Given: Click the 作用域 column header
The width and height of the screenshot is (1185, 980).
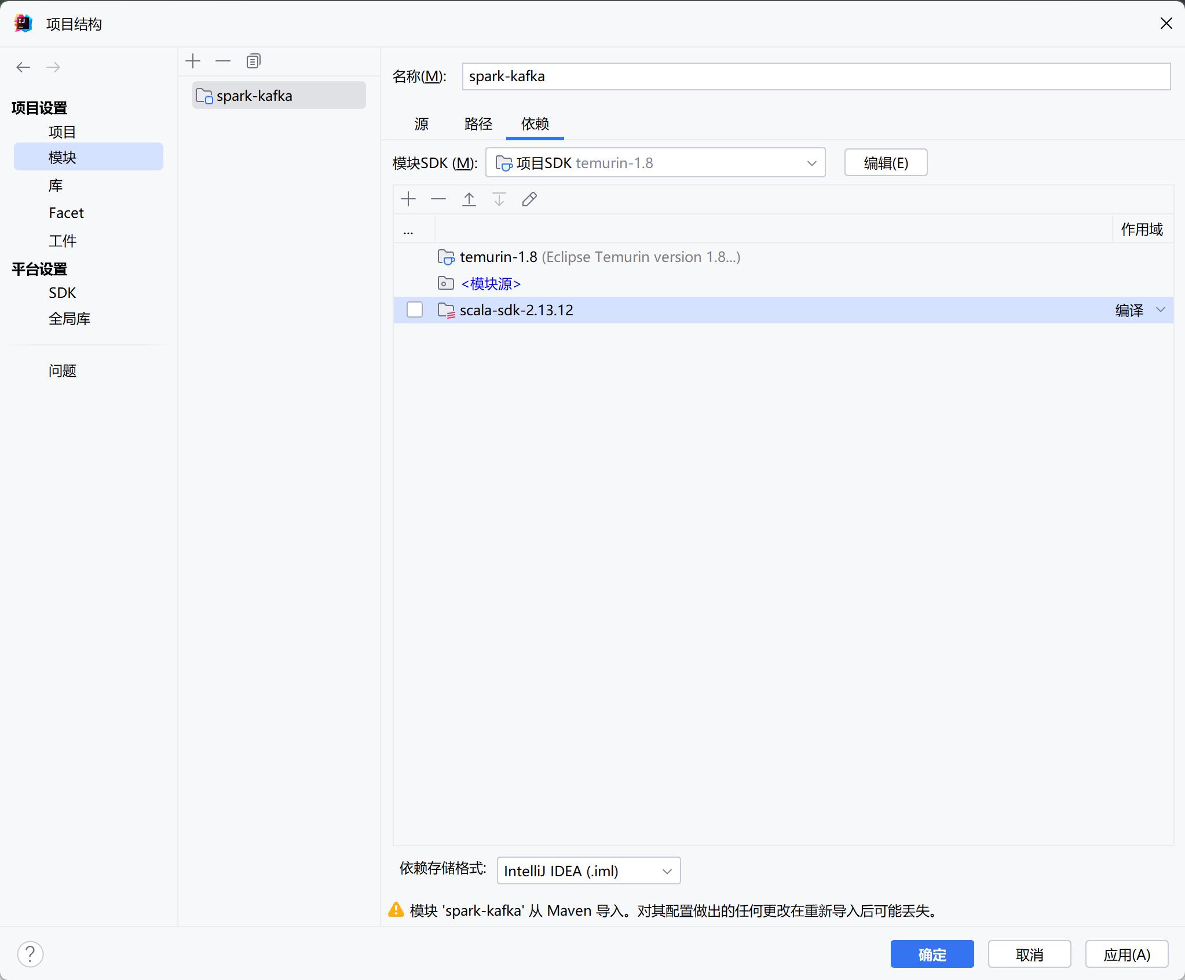Looking at the screenshot, I should pyautogui.click(x=1142, y=229).
